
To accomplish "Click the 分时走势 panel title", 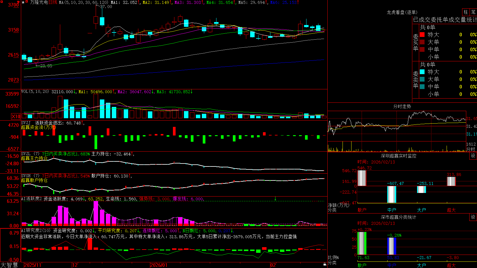I will pos(402,106).
